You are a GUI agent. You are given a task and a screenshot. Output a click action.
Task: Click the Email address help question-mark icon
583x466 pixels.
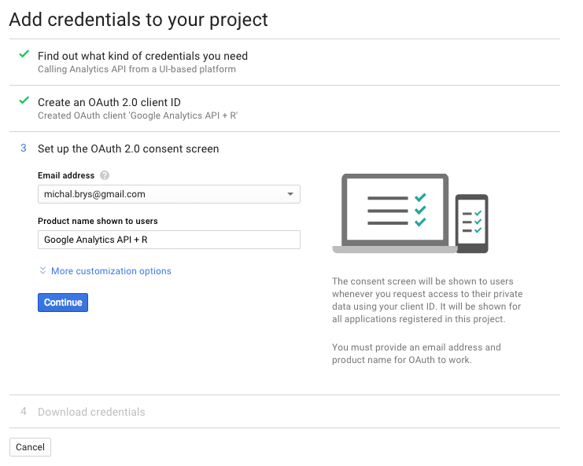pyautogui.click(x=105, y=175)
